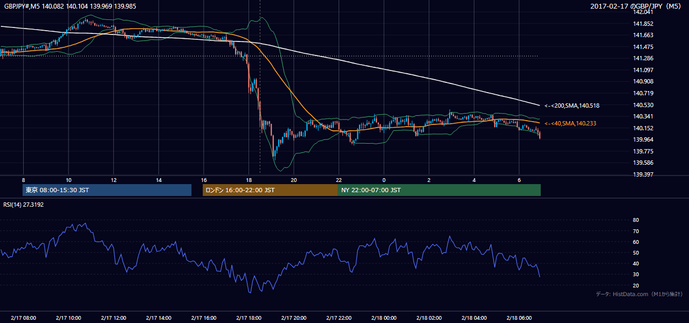Screen dimensions: 689x323
Task: Click price axis value 140.908
Action: click(643, 81)
